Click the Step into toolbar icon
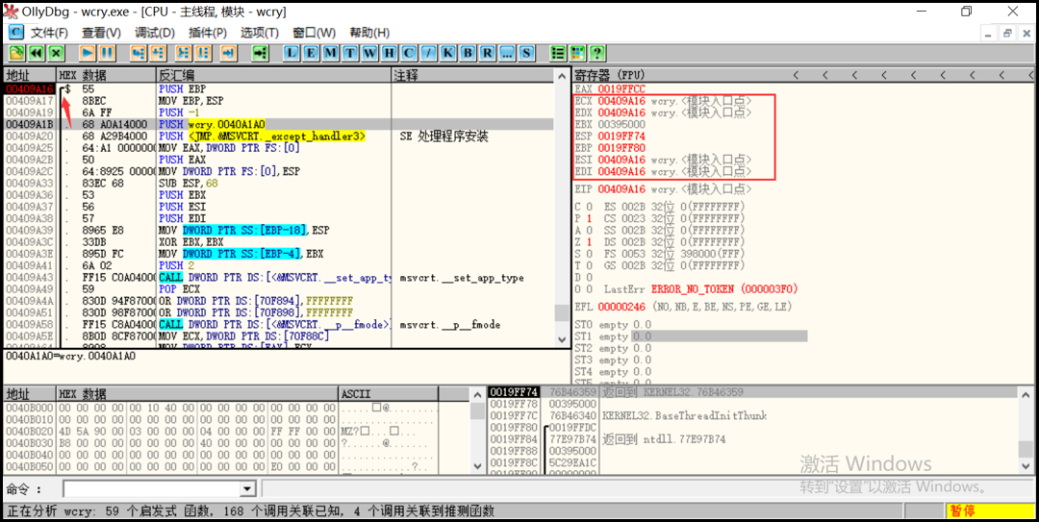 click(138, 52)
